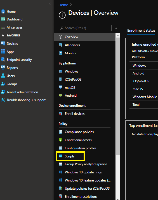The height and width of the screenshot is (200, 158).
Task: Click the menu scrollbar down arrow
Action: 118,199
